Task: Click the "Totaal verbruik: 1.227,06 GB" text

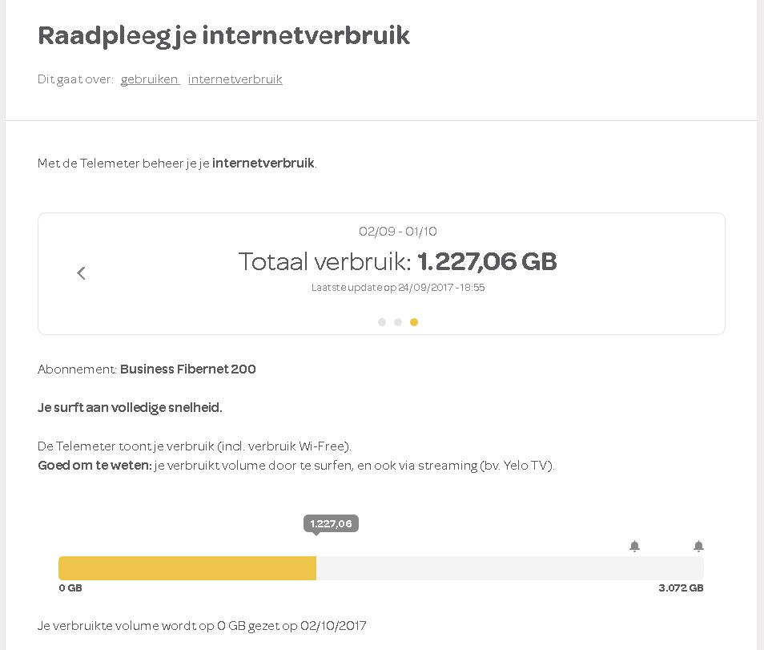Action: click(397, 262)
